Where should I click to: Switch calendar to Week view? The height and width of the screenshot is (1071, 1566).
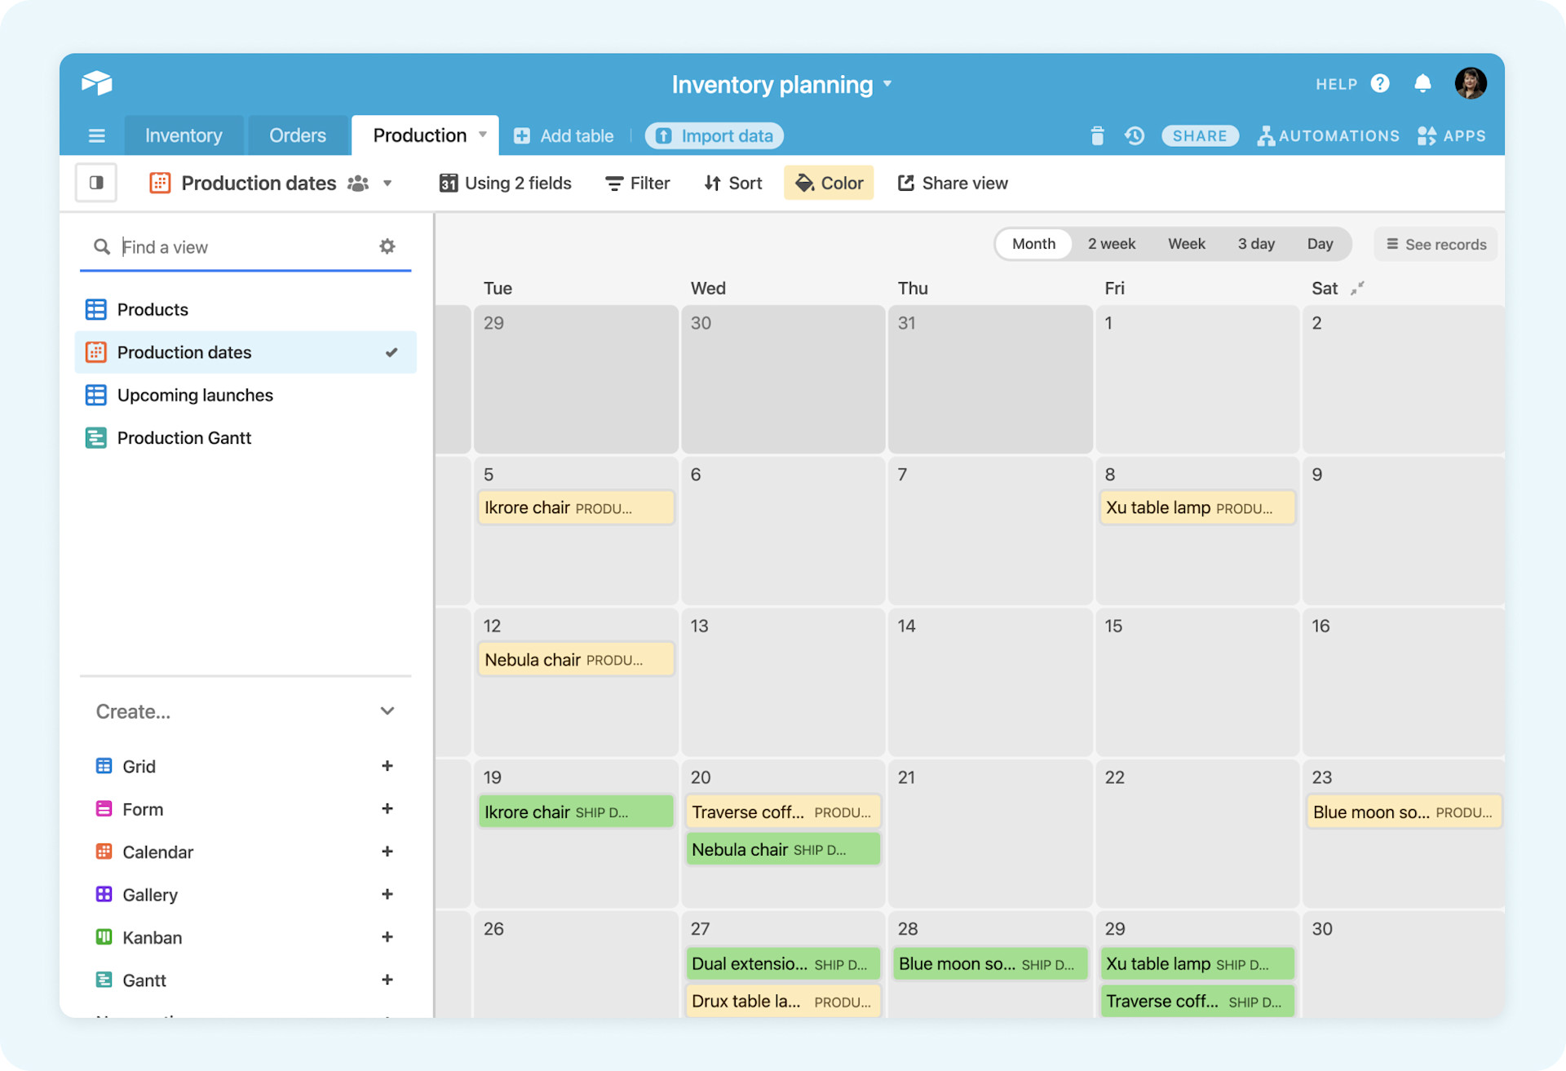1187,243
